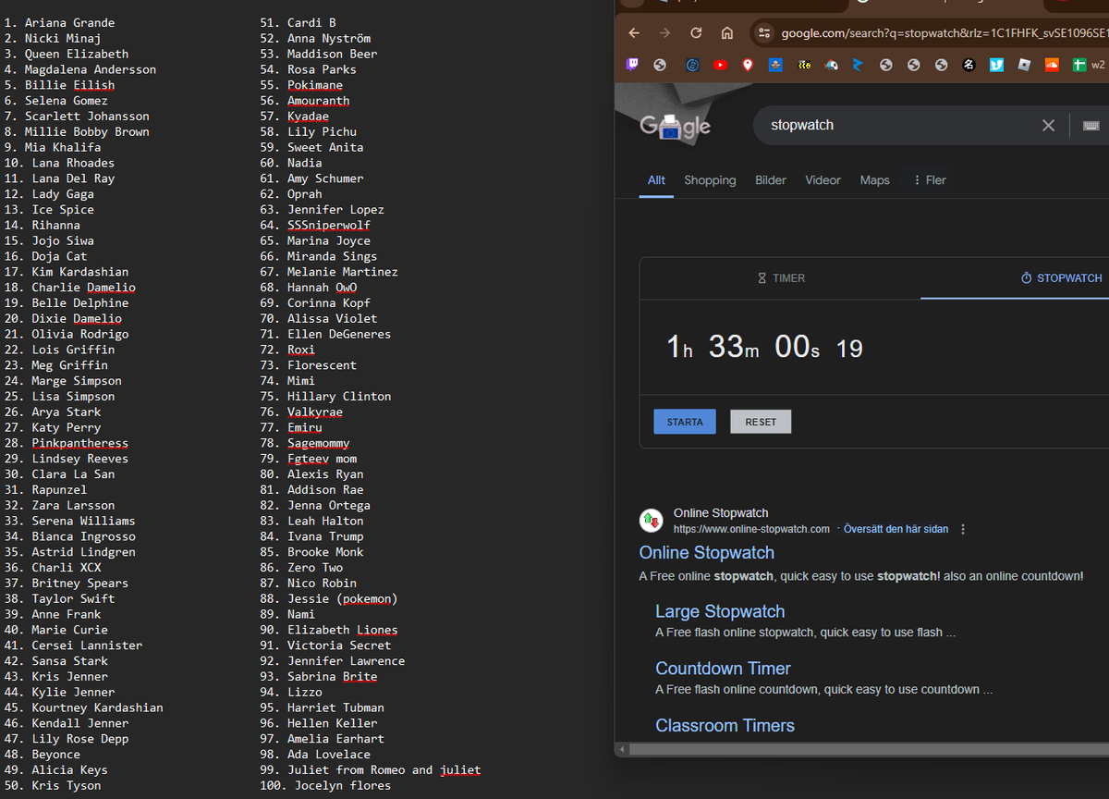Click '41. Cersei Lannister' in the list
Screen dimensions: 1109x799
pos(73,645)
